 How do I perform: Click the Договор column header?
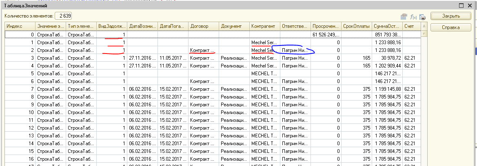click(x=204, y=27)
